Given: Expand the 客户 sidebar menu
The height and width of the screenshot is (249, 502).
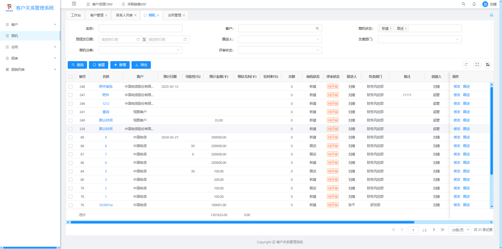Looking at the screenshot, I should [30, 25].
